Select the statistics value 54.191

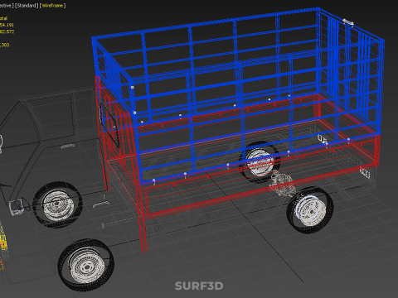coord(7,25)
